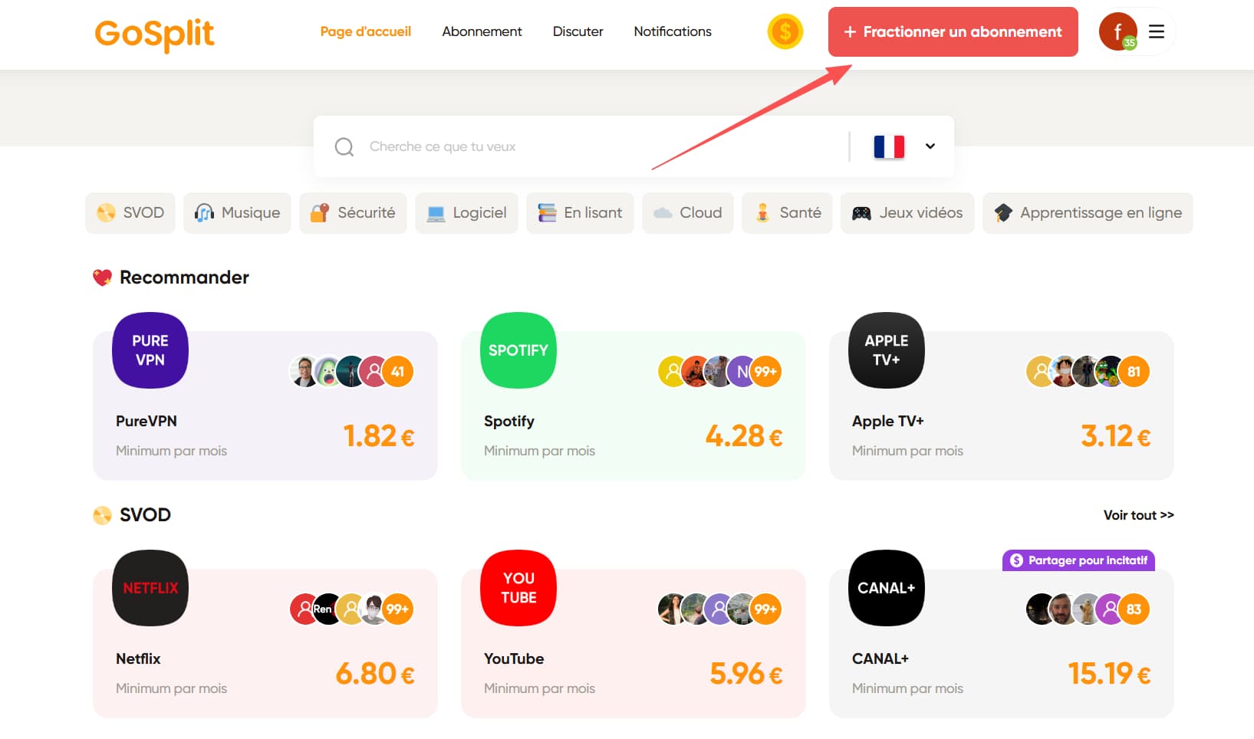Open the PureVPN app icon
The image size is (1254, 739).
coord(150,350)
